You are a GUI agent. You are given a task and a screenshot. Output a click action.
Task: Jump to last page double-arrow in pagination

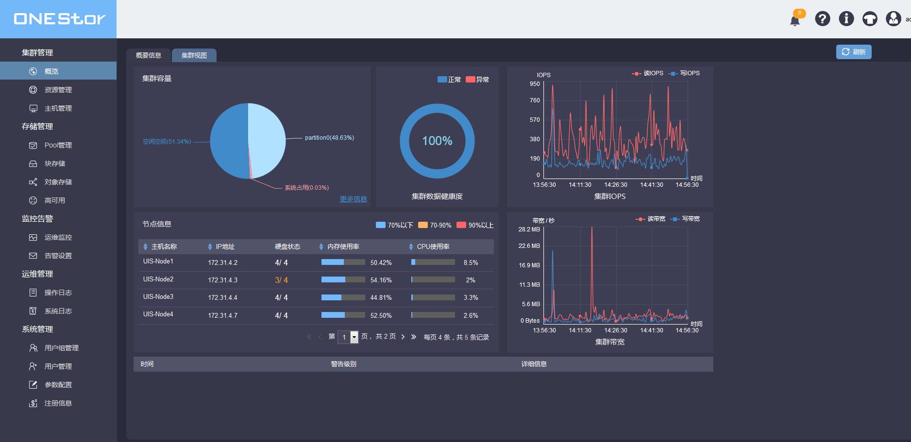[x=414, y=337]
